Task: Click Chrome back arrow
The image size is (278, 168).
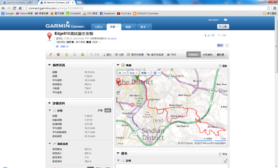Action: (3, 8)
